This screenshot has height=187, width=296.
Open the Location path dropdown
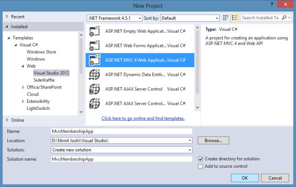(190, 141)
